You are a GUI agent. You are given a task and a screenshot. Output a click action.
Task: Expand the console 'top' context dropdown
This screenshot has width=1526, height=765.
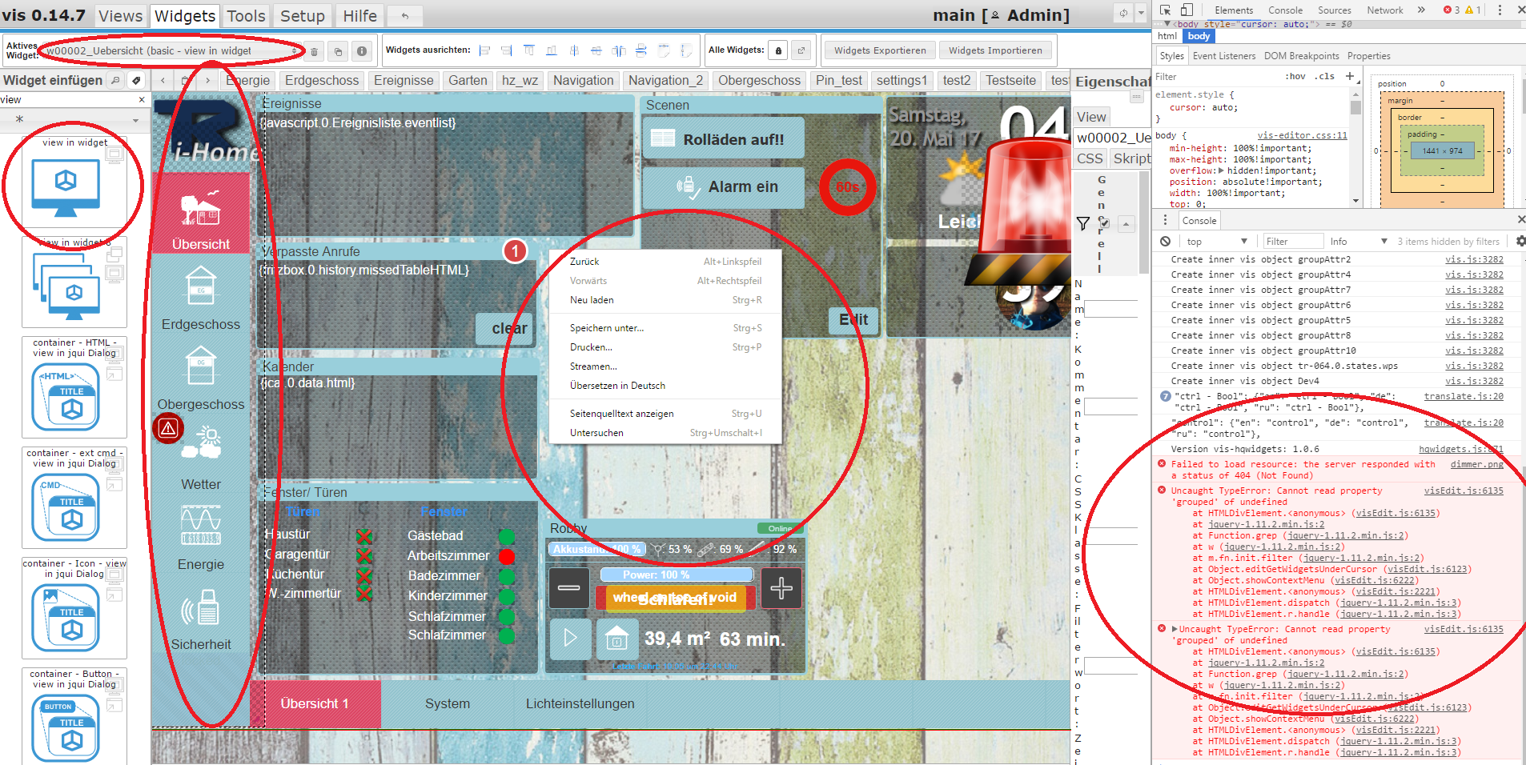click(1216, 242)
